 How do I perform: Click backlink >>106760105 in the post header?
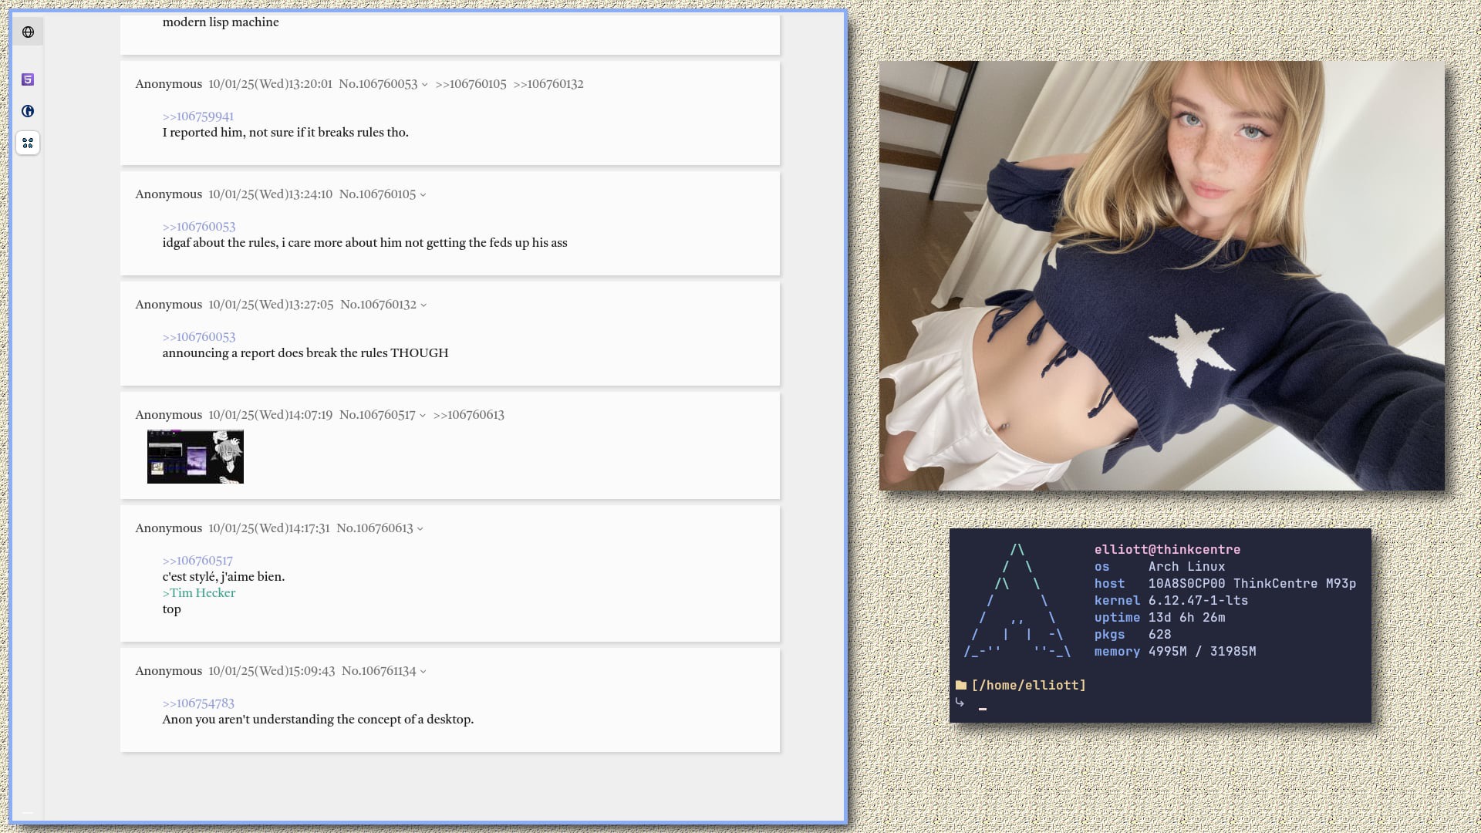tap(471, 84)
